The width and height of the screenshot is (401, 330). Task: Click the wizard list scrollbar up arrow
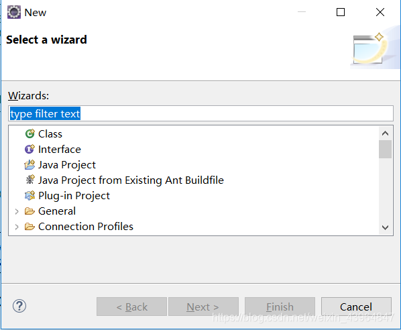tap(385, 133)
